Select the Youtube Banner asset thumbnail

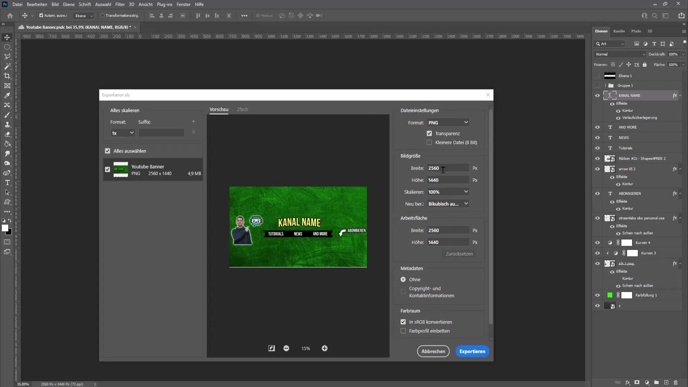click(121, 169)
